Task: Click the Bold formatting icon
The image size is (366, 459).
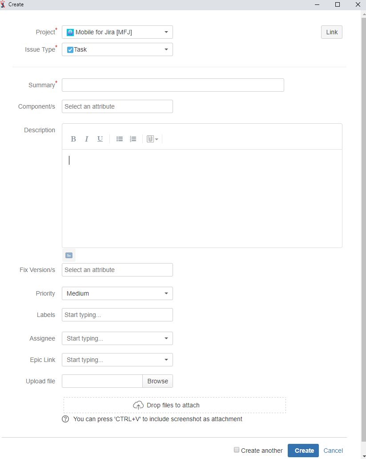Action: click(73, 139)
